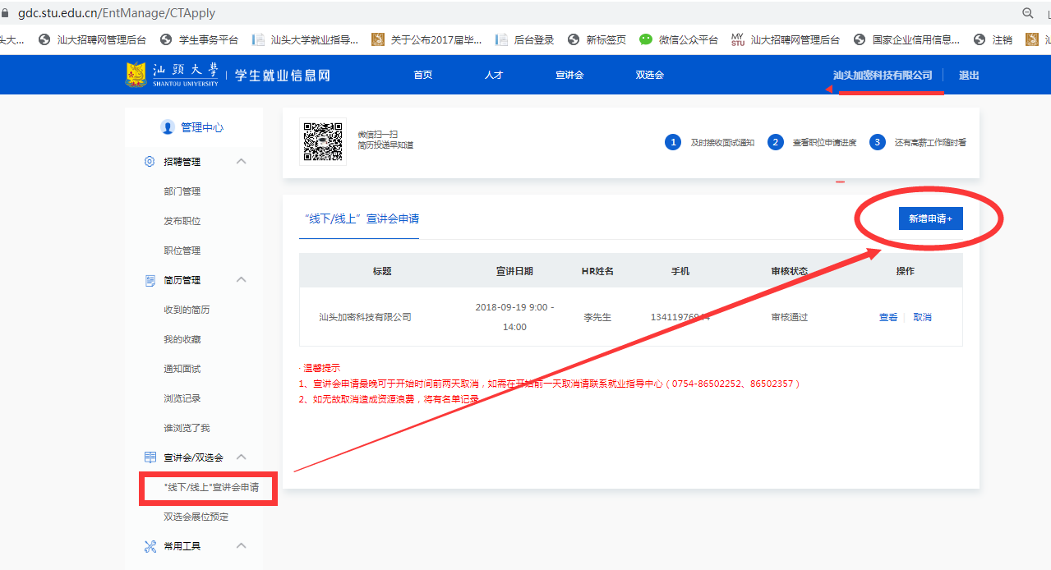Open 收到的简历 in sidebar
The width and height of the screenshot is (1051, 570).
(187, 310)
